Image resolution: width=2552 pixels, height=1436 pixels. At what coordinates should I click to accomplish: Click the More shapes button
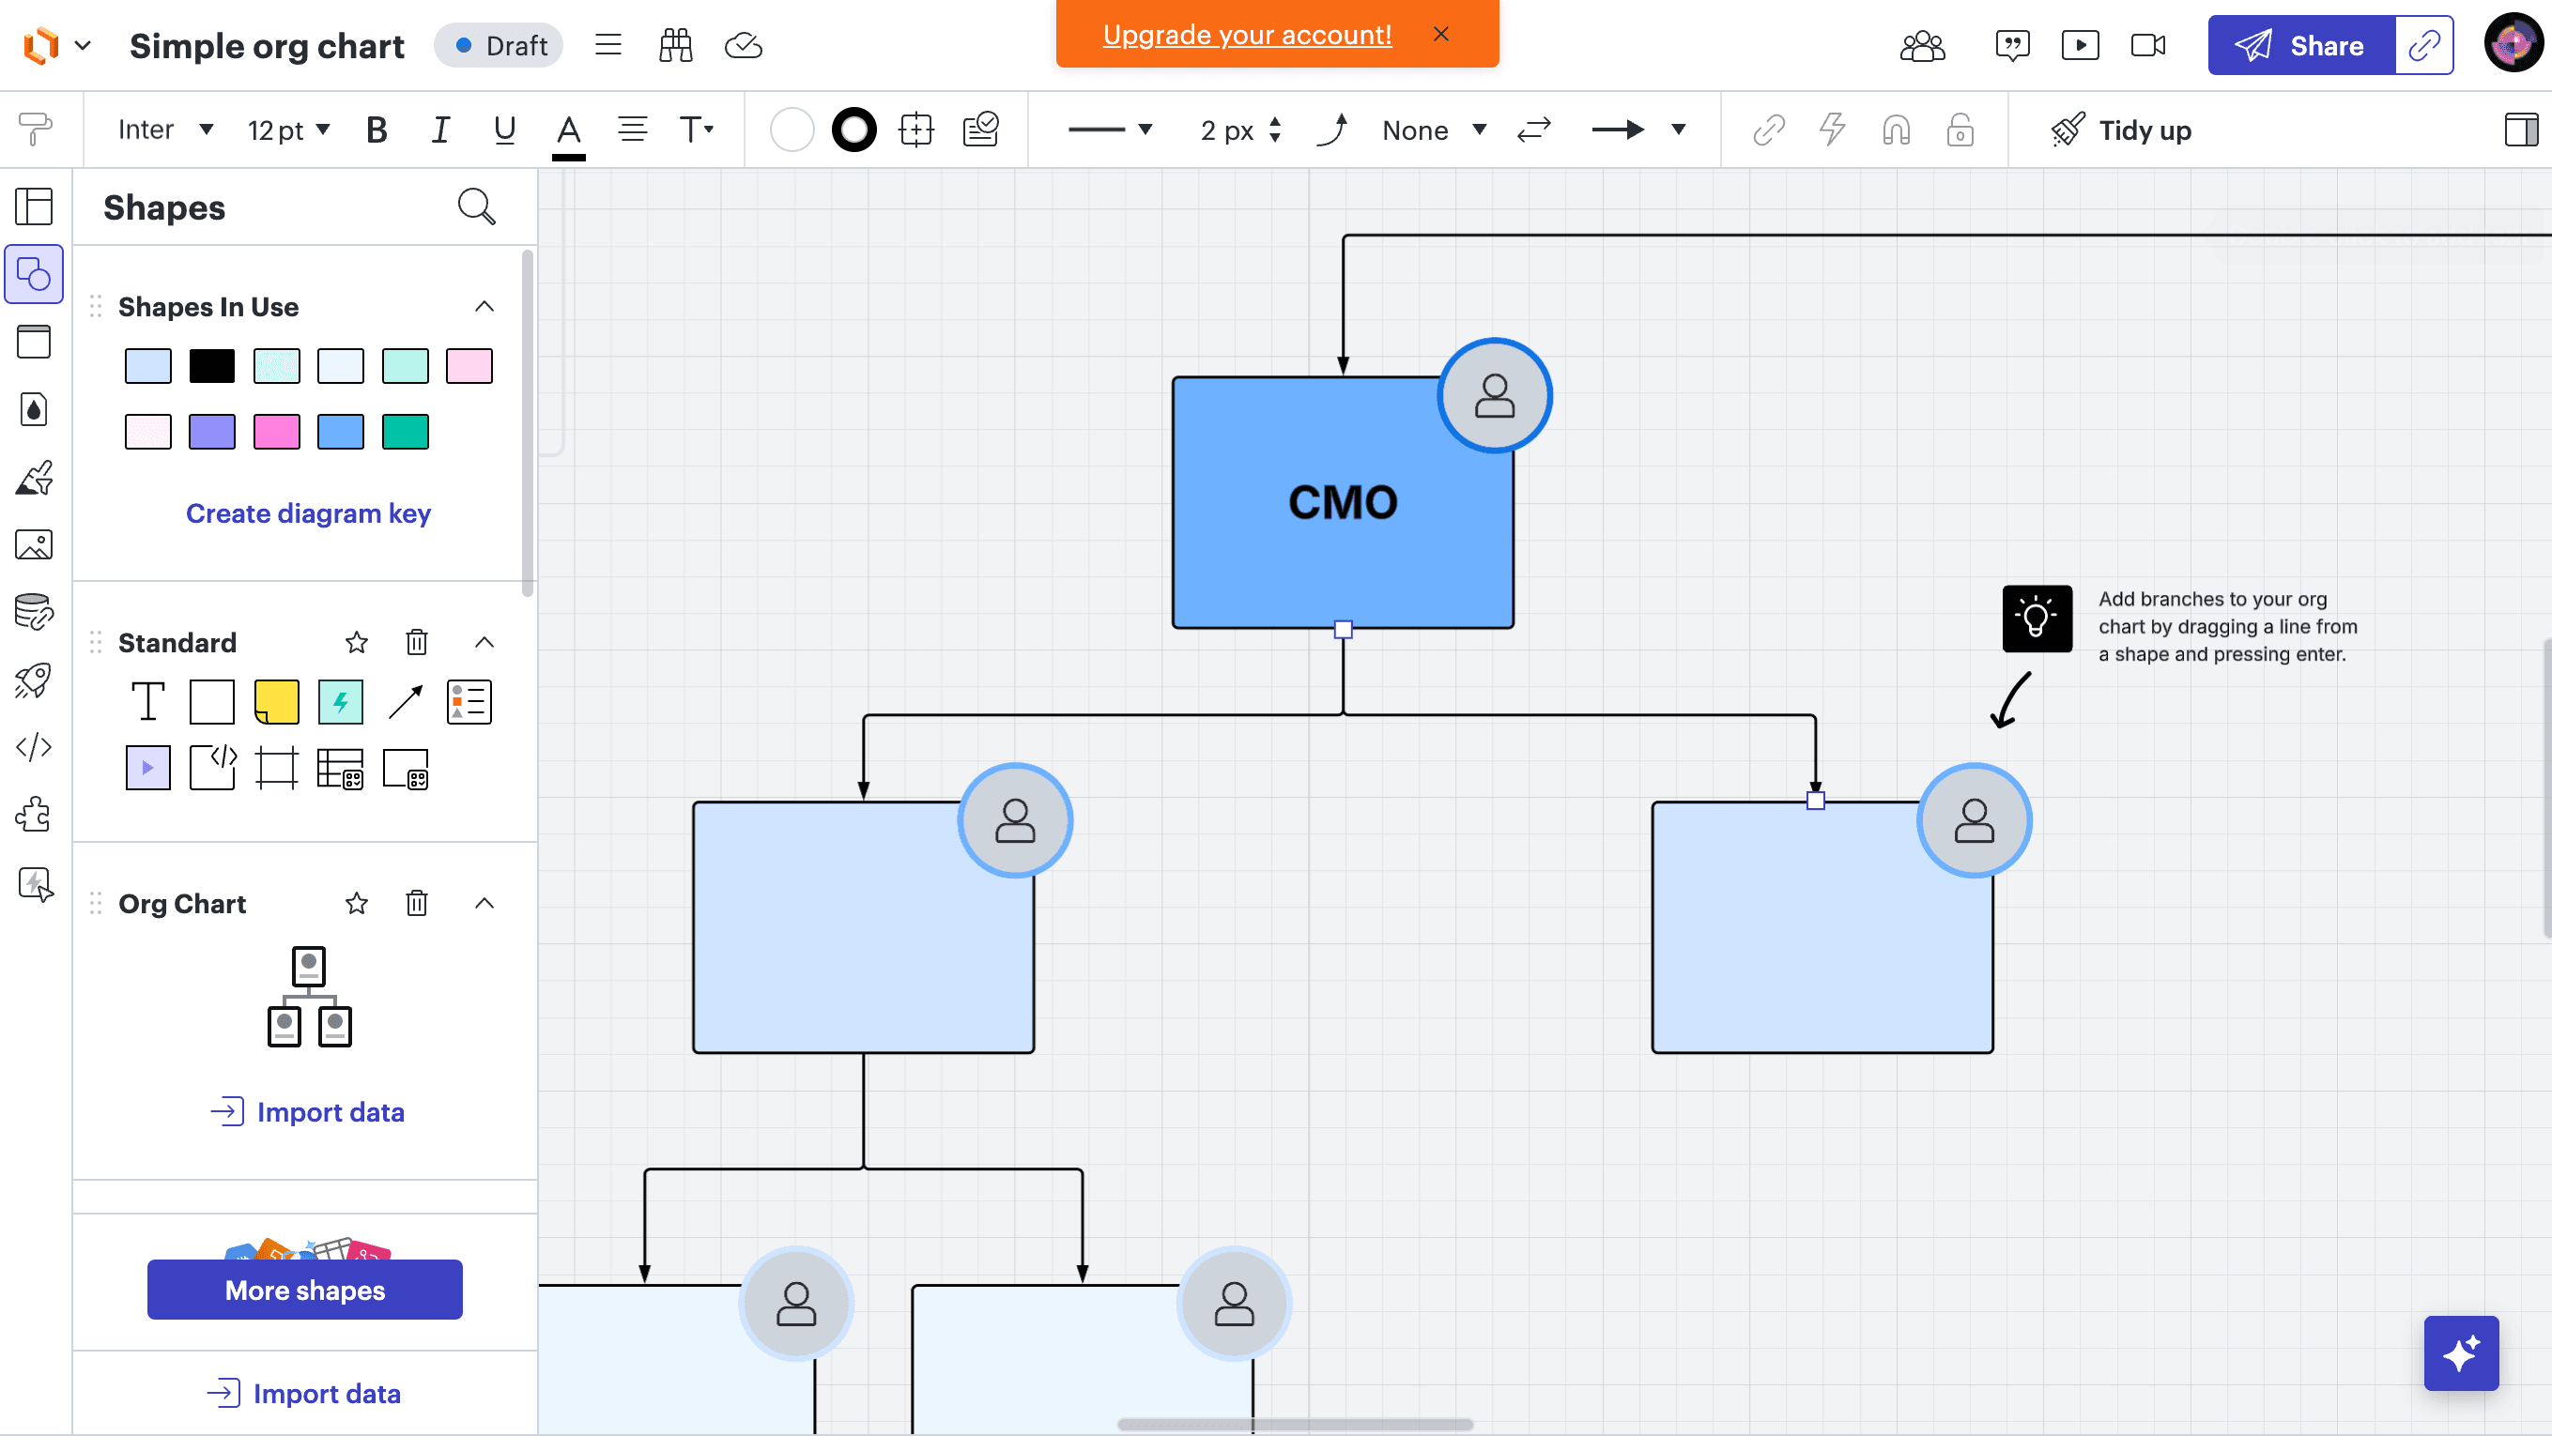(304, 1290)
